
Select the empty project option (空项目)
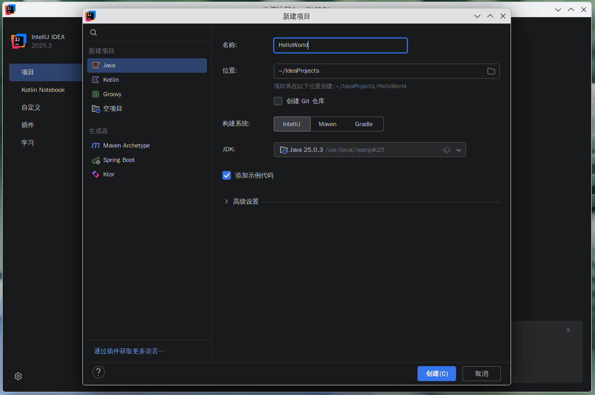coord(147,109)
